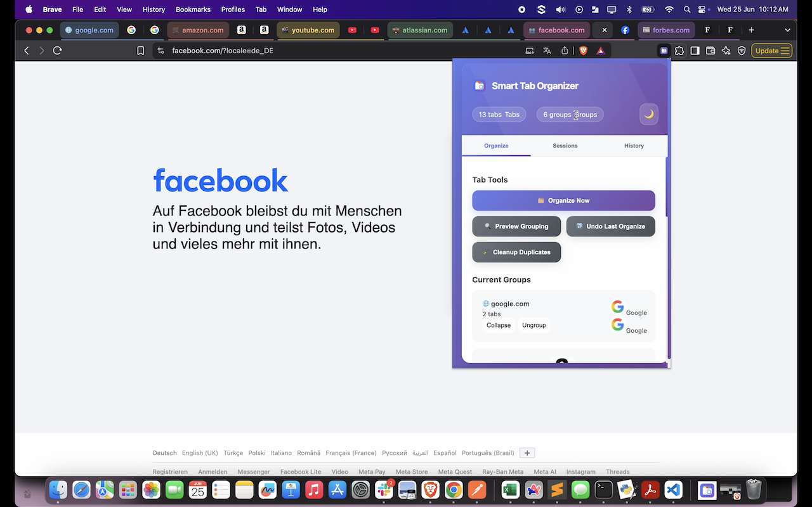Click the screen cast icon in address bar
The image size is (812, 507).
tap(530, 51)
